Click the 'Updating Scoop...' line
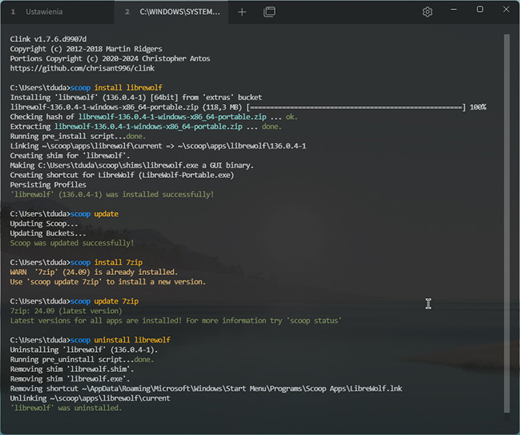 click(43, 224)
